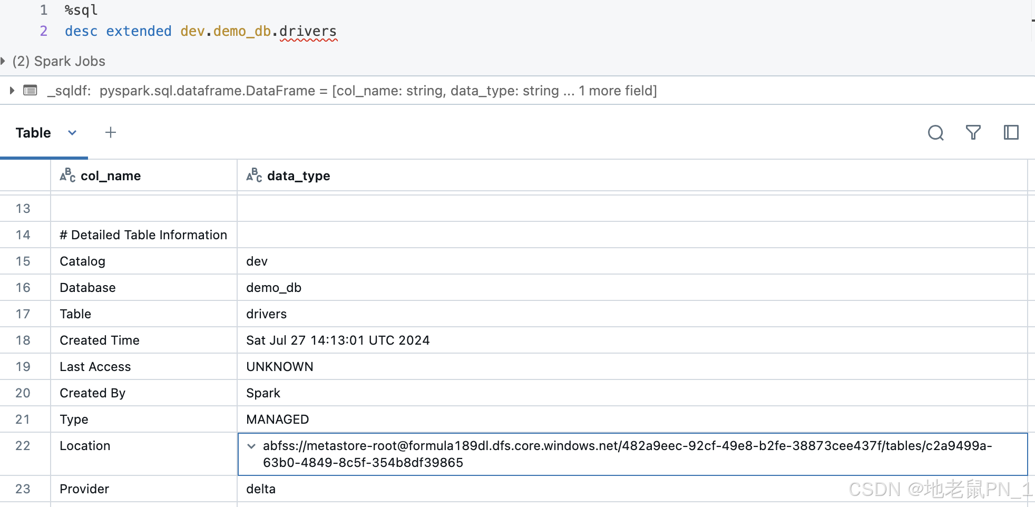Viewport: 1035px width, 507px height.
Task: Click the side panel layout icon
Action: coord(1011,133)
